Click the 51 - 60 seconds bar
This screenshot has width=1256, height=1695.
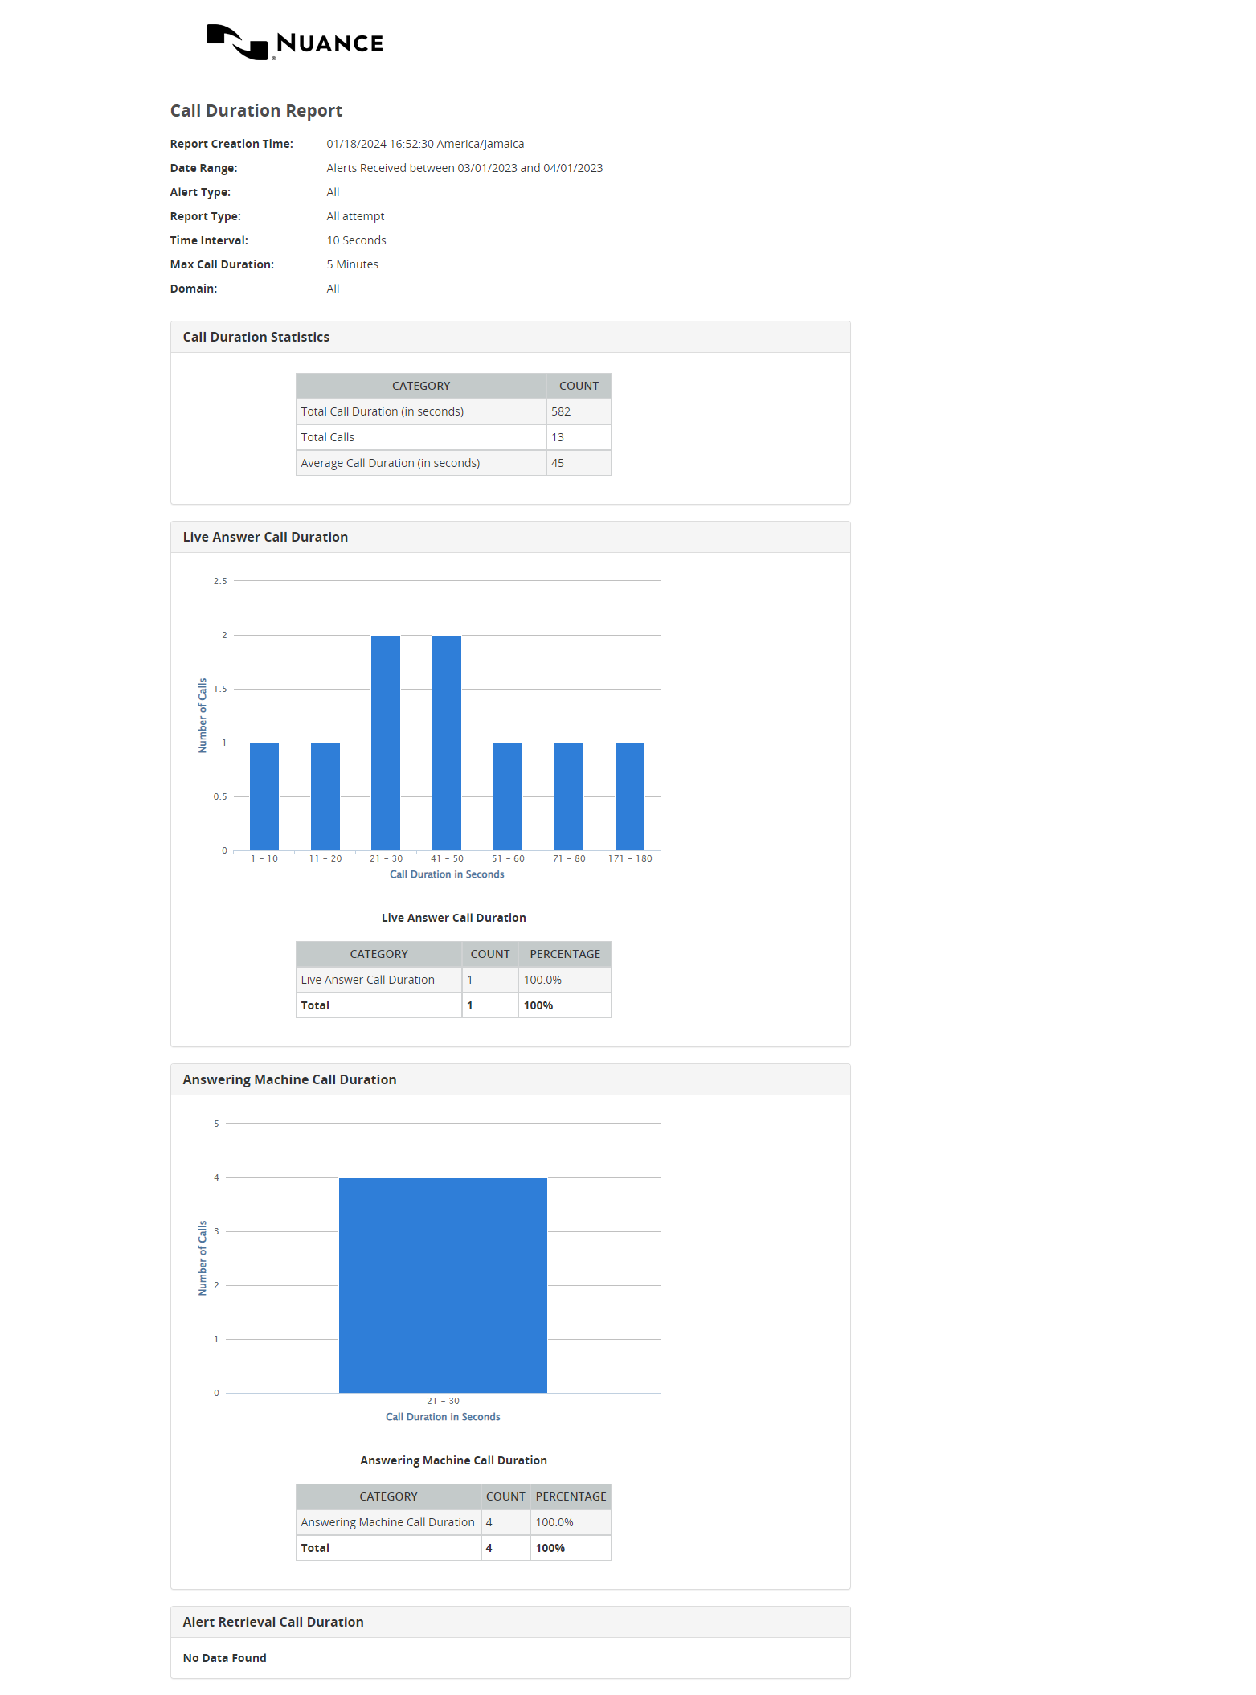click(507, 796)
